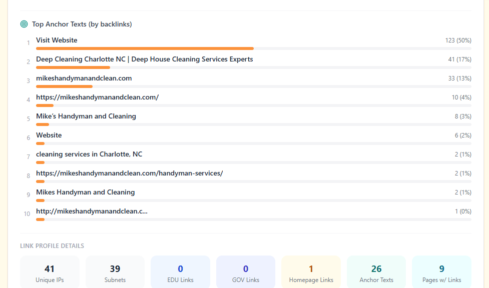Click the EDU Links card

click(x=180, y=272)
